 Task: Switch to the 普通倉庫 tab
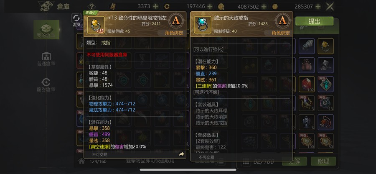point(46,59)
